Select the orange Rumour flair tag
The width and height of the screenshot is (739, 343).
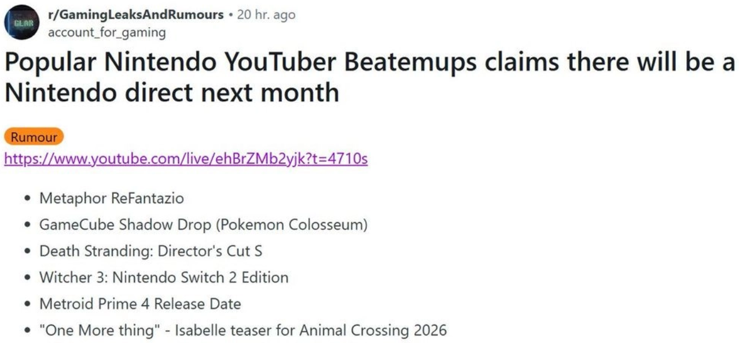coord(34,137)
